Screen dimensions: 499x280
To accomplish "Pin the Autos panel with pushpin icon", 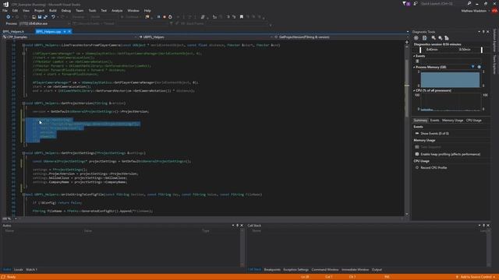I will 237,226.
